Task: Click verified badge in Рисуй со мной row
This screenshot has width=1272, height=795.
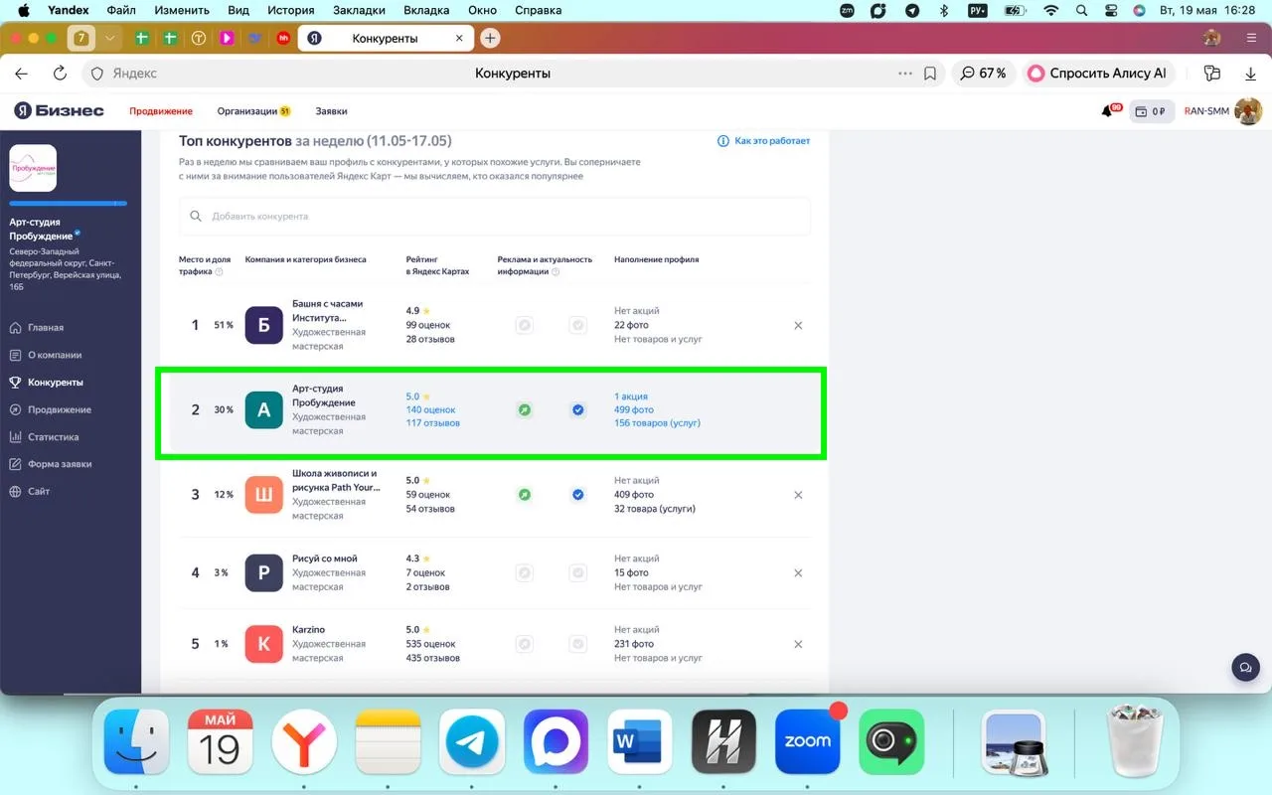Action: click(578, 572)
